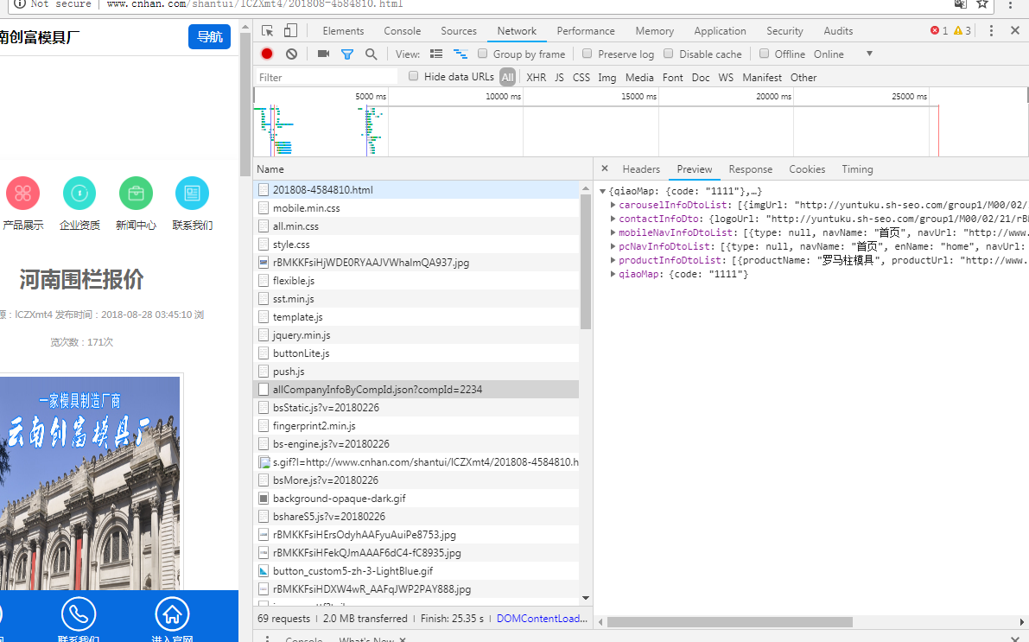Click the red error count indicator
Screen dimensions: 1029x642
[939, 31]
